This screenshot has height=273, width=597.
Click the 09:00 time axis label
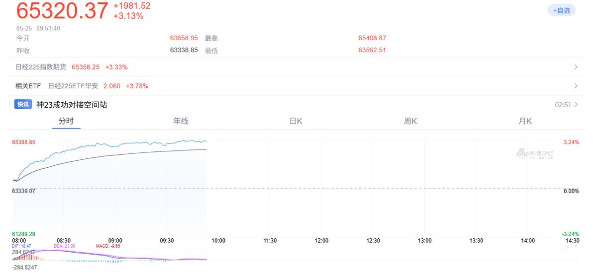pyautogui.click(x=115, y=241)
